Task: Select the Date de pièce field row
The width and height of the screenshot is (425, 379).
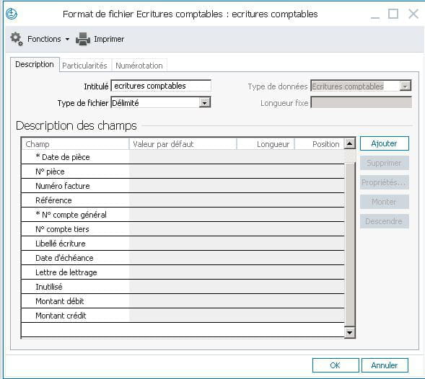Action: tap(183, 157)
